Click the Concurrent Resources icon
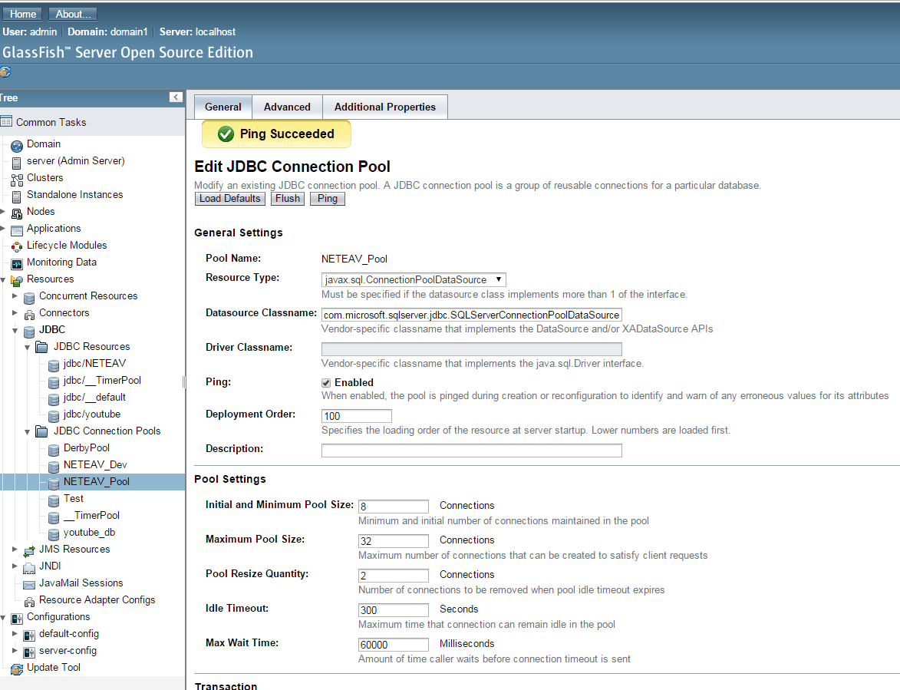The height and width of the screenshot is (690, 900). [x=29, y=298]
